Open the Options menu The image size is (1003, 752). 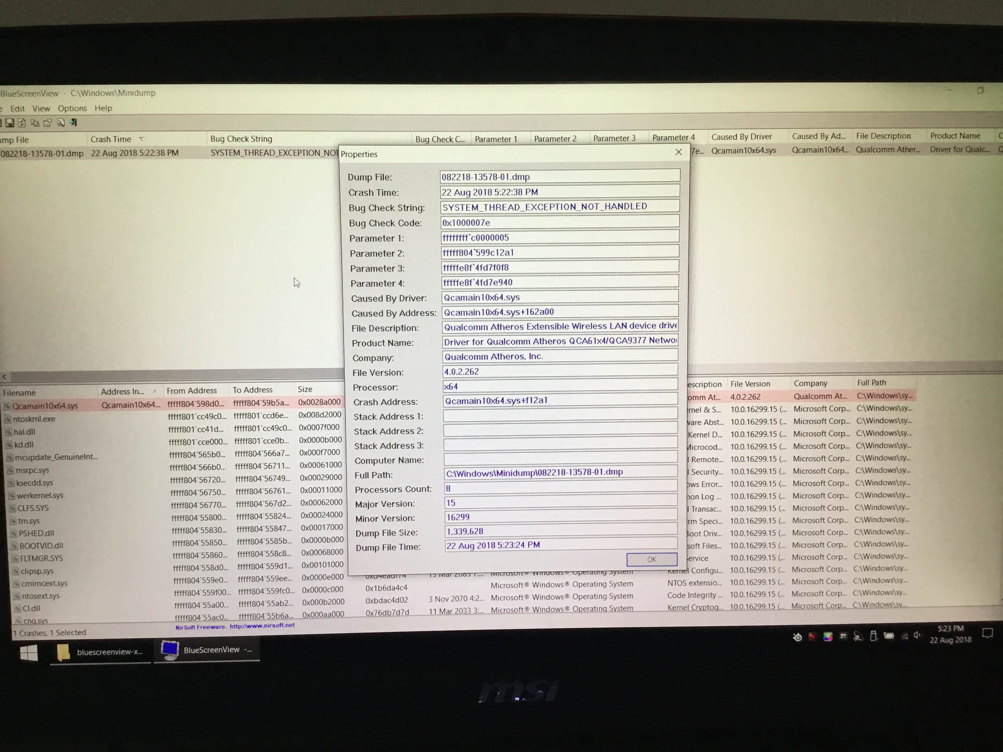point(72,108)
